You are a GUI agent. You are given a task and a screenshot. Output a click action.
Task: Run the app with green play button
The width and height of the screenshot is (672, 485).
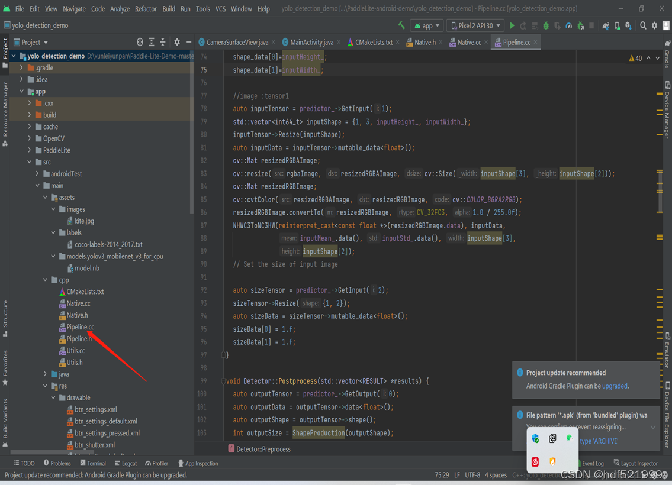click(512, 25)
